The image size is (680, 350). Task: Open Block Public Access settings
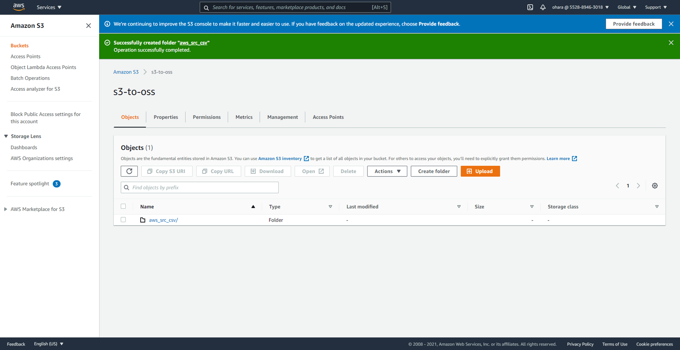46,118
